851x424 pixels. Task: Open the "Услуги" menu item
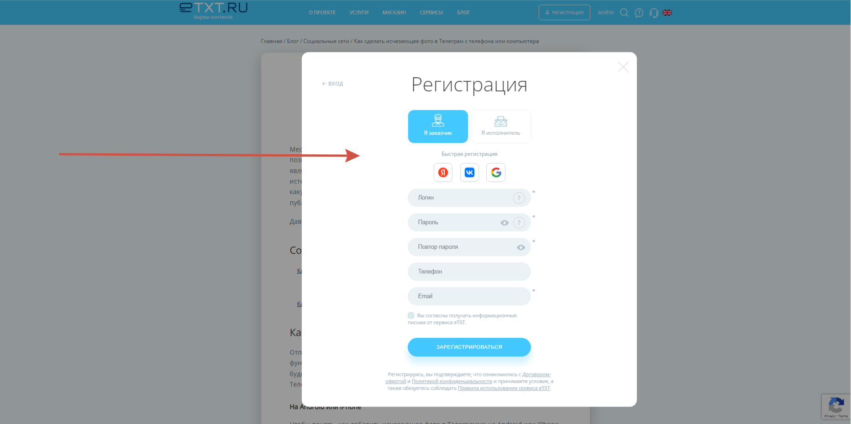coord(359,13)
